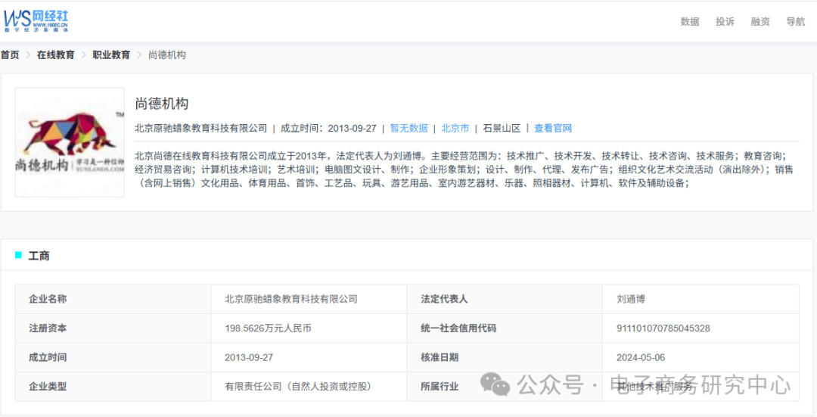This screenshot has width=817, height=417.
Task: Go to 在线教育 breadcrumb
Action: (x=56, y=54)
